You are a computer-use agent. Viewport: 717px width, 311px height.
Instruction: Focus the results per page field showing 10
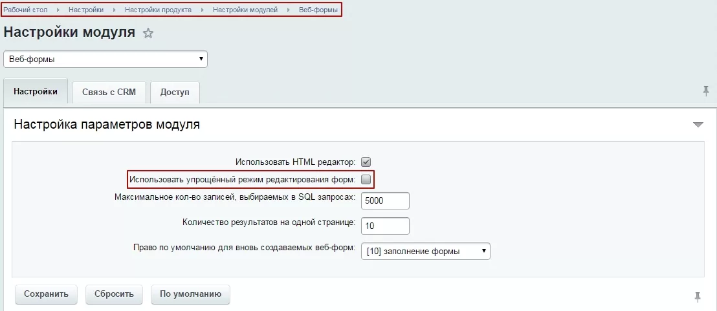coord(385,226)
